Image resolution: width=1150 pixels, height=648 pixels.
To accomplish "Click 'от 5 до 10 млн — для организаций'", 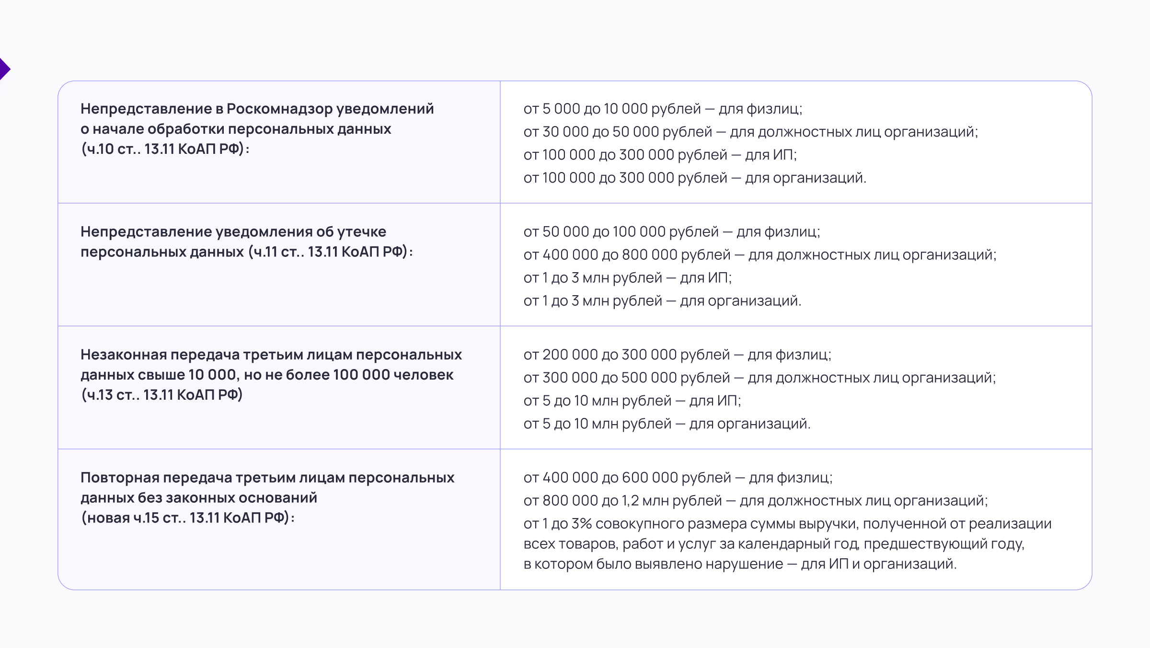I will 667,424.
